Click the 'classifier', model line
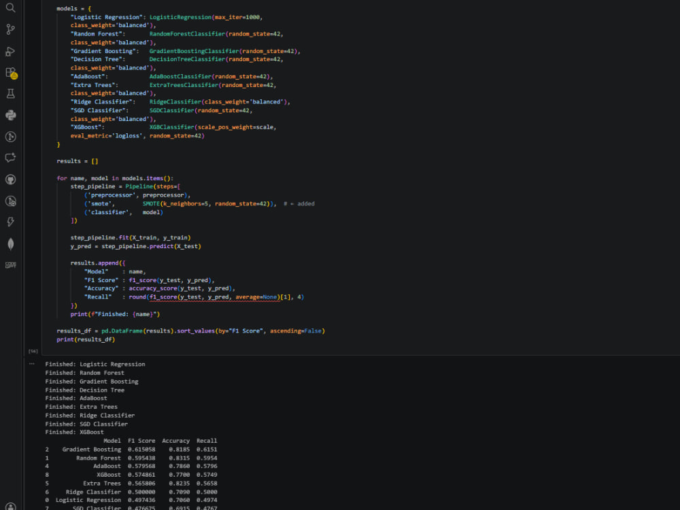Image resolution: width=680 pixels, height=510 pixels. coord(124,212)
